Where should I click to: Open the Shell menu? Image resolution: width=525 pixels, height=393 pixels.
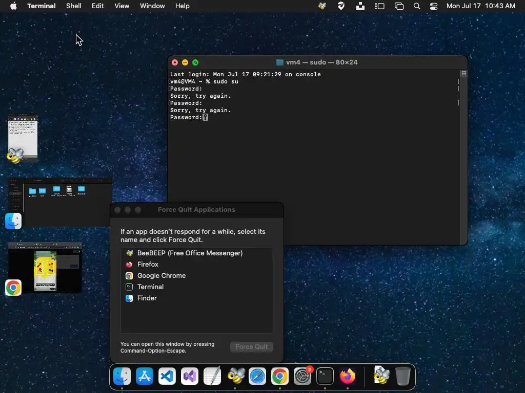point(74,6)
